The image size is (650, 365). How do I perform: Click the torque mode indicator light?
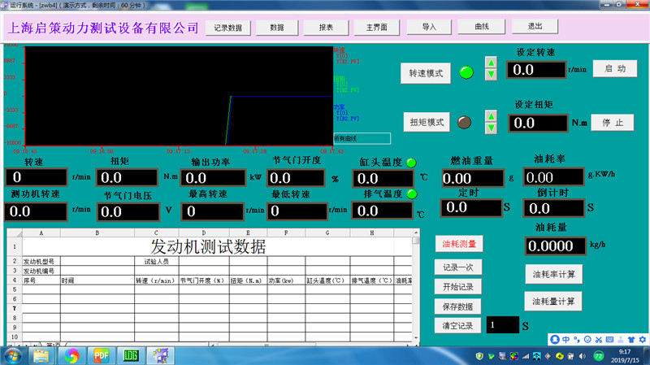(465, 123)
